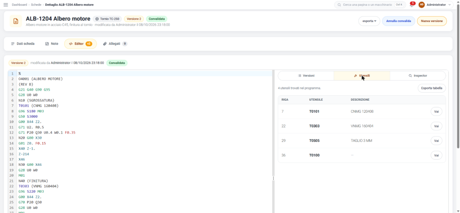Open the Inspector panel tab
The width and height of the screenshot is (460, 213).
[x=418, y=75]
